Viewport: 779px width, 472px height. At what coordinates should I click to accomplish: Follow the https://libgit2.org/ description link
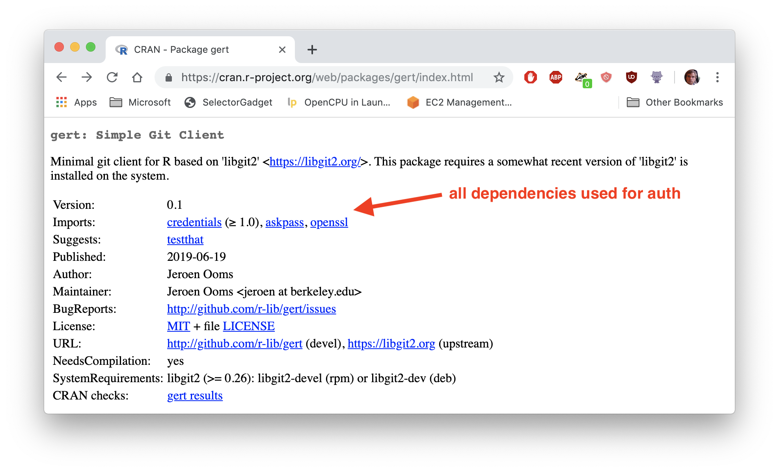tap(315, 162)
